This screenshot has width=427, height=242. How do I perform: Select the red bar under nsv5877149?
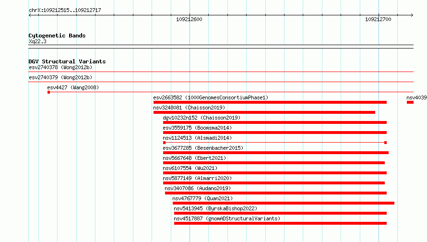(274, 183)
